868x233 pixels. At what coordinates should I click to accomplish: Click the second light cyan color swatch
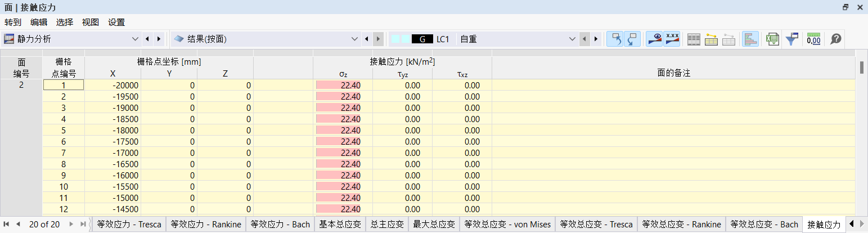click(405, 39)
